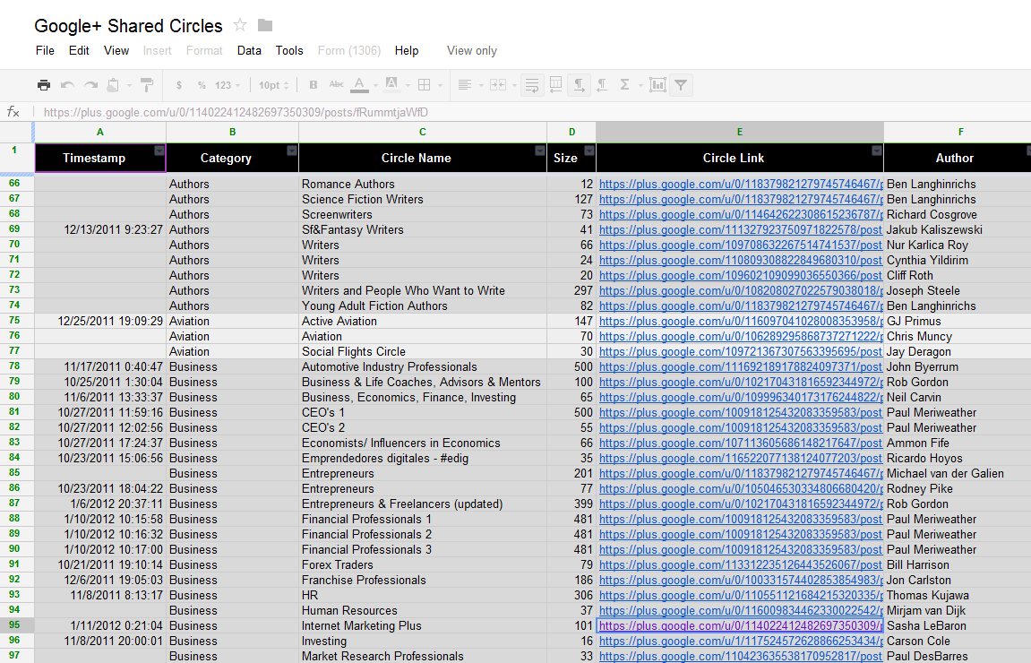
Task: Open the Help menu
Action: tap(407, 51)
